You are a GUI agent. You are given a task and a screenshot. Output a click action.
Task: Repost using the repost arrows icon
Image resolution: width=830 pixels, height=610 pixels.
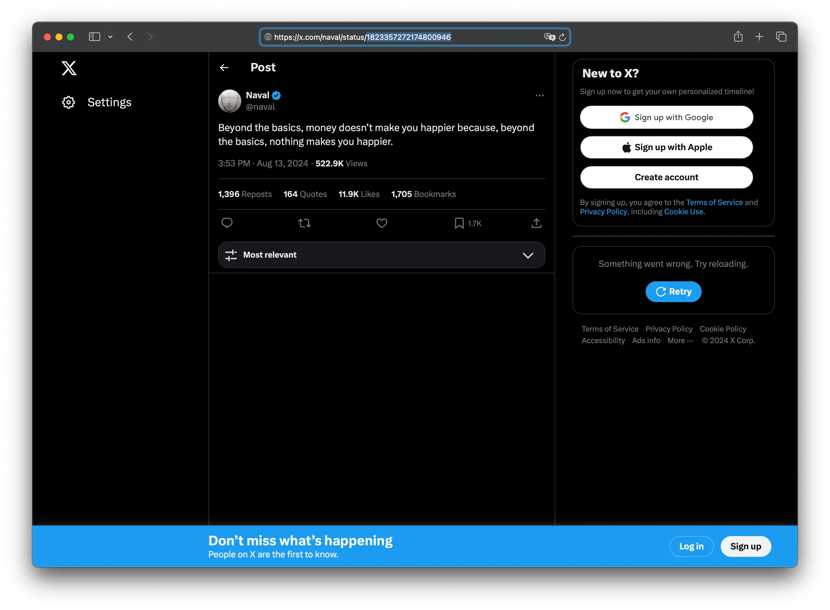(304, 223)
